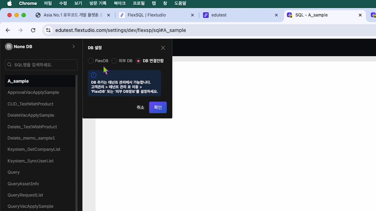Open the 북마크 menu
This screenshot has height=211, width=376.
pos(119,4)
